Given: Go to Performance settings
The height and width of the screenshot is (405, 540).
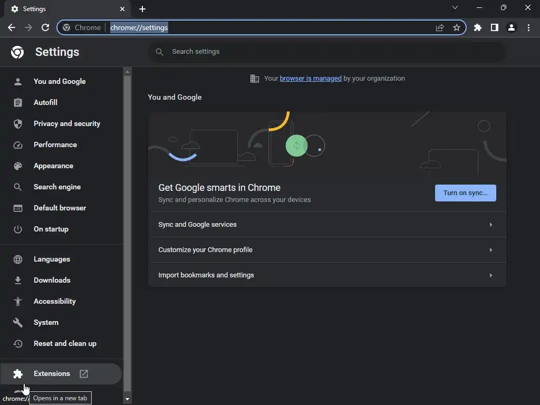Looking at the screenshot, I should click(x=61, y=144).
